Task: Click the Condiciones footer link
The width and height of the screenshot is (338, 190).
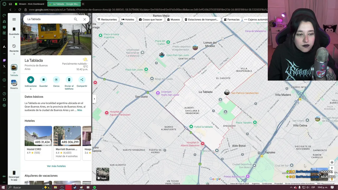Action: click(267, 184)
